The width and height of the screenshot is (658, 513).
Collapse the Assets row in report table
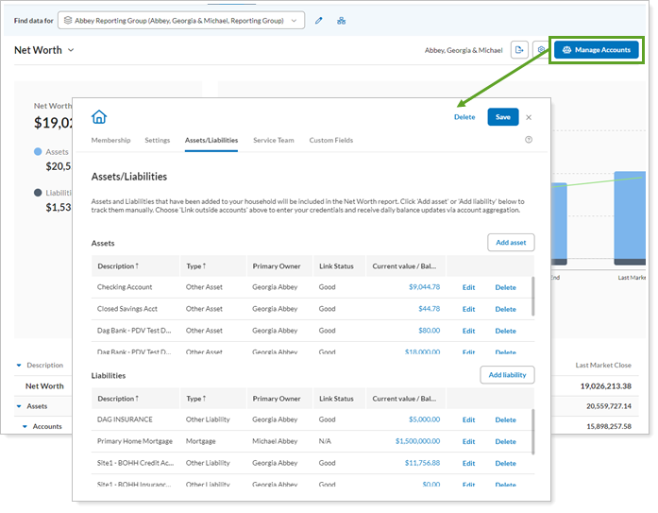coord(18,406)
